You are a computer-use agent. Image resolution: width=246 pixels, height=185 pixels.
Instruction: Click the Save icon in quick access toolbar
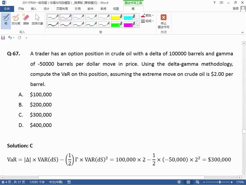3,38
